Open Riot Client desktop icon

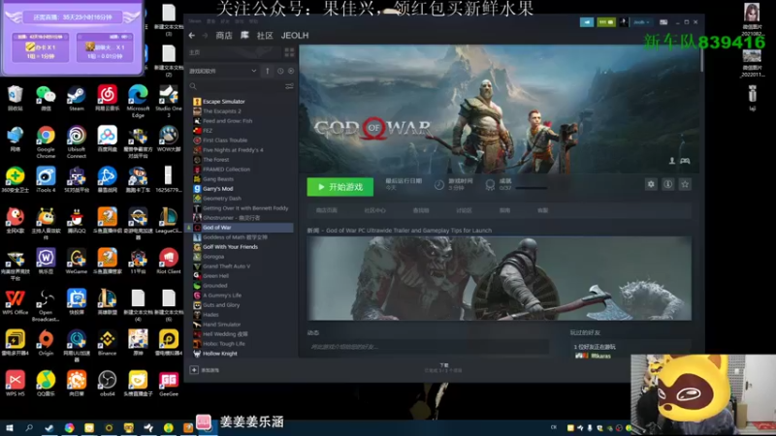(168, 261)
